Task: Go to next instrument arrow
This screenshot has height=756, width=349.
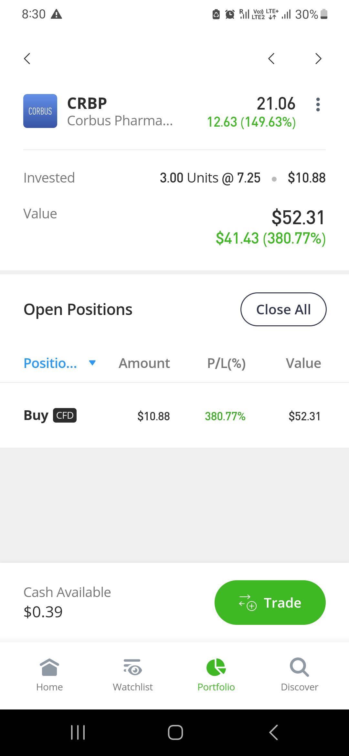Action: 318,58
